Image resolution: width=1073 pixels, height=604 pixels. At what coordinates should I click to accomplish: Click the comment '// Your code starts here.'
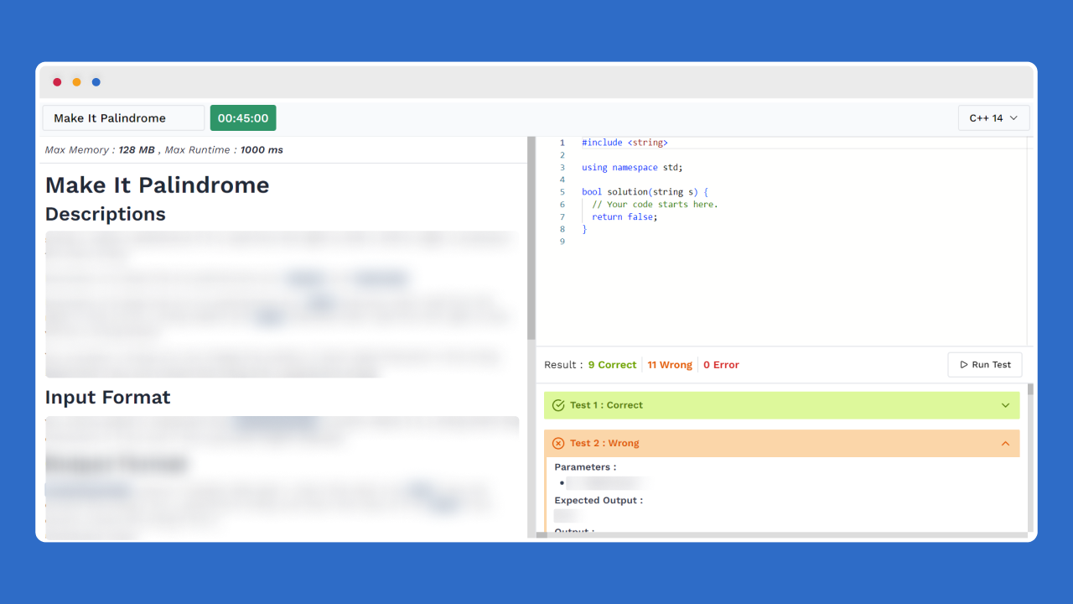click(655, 205)
